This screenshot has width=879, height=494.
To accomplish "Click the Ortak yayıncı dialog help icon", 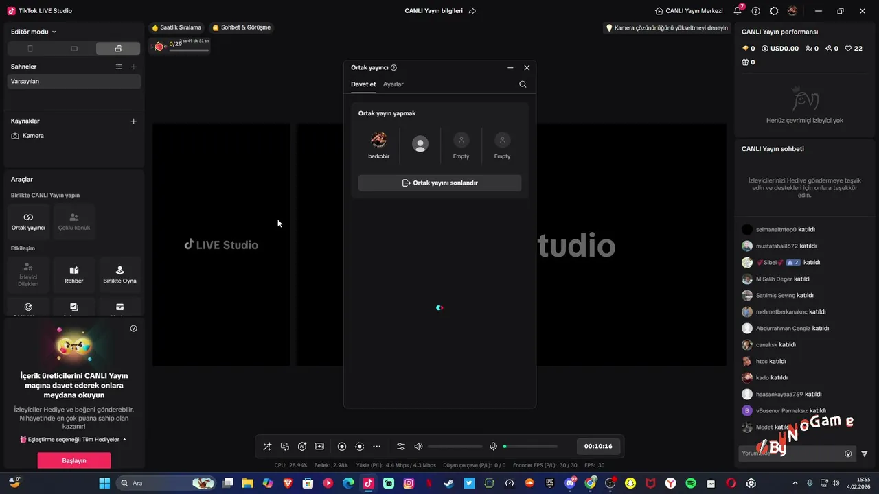I will coord(393,68).
